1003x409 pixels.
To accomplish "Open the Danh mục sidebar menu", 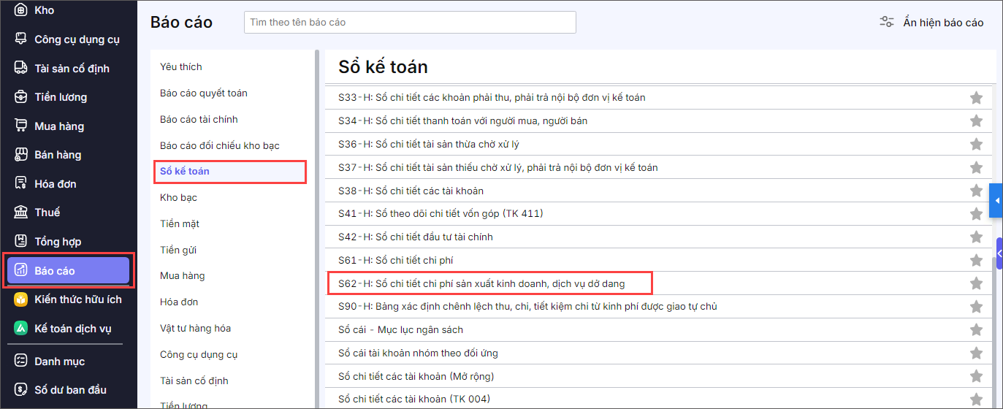I will [59, 362].
